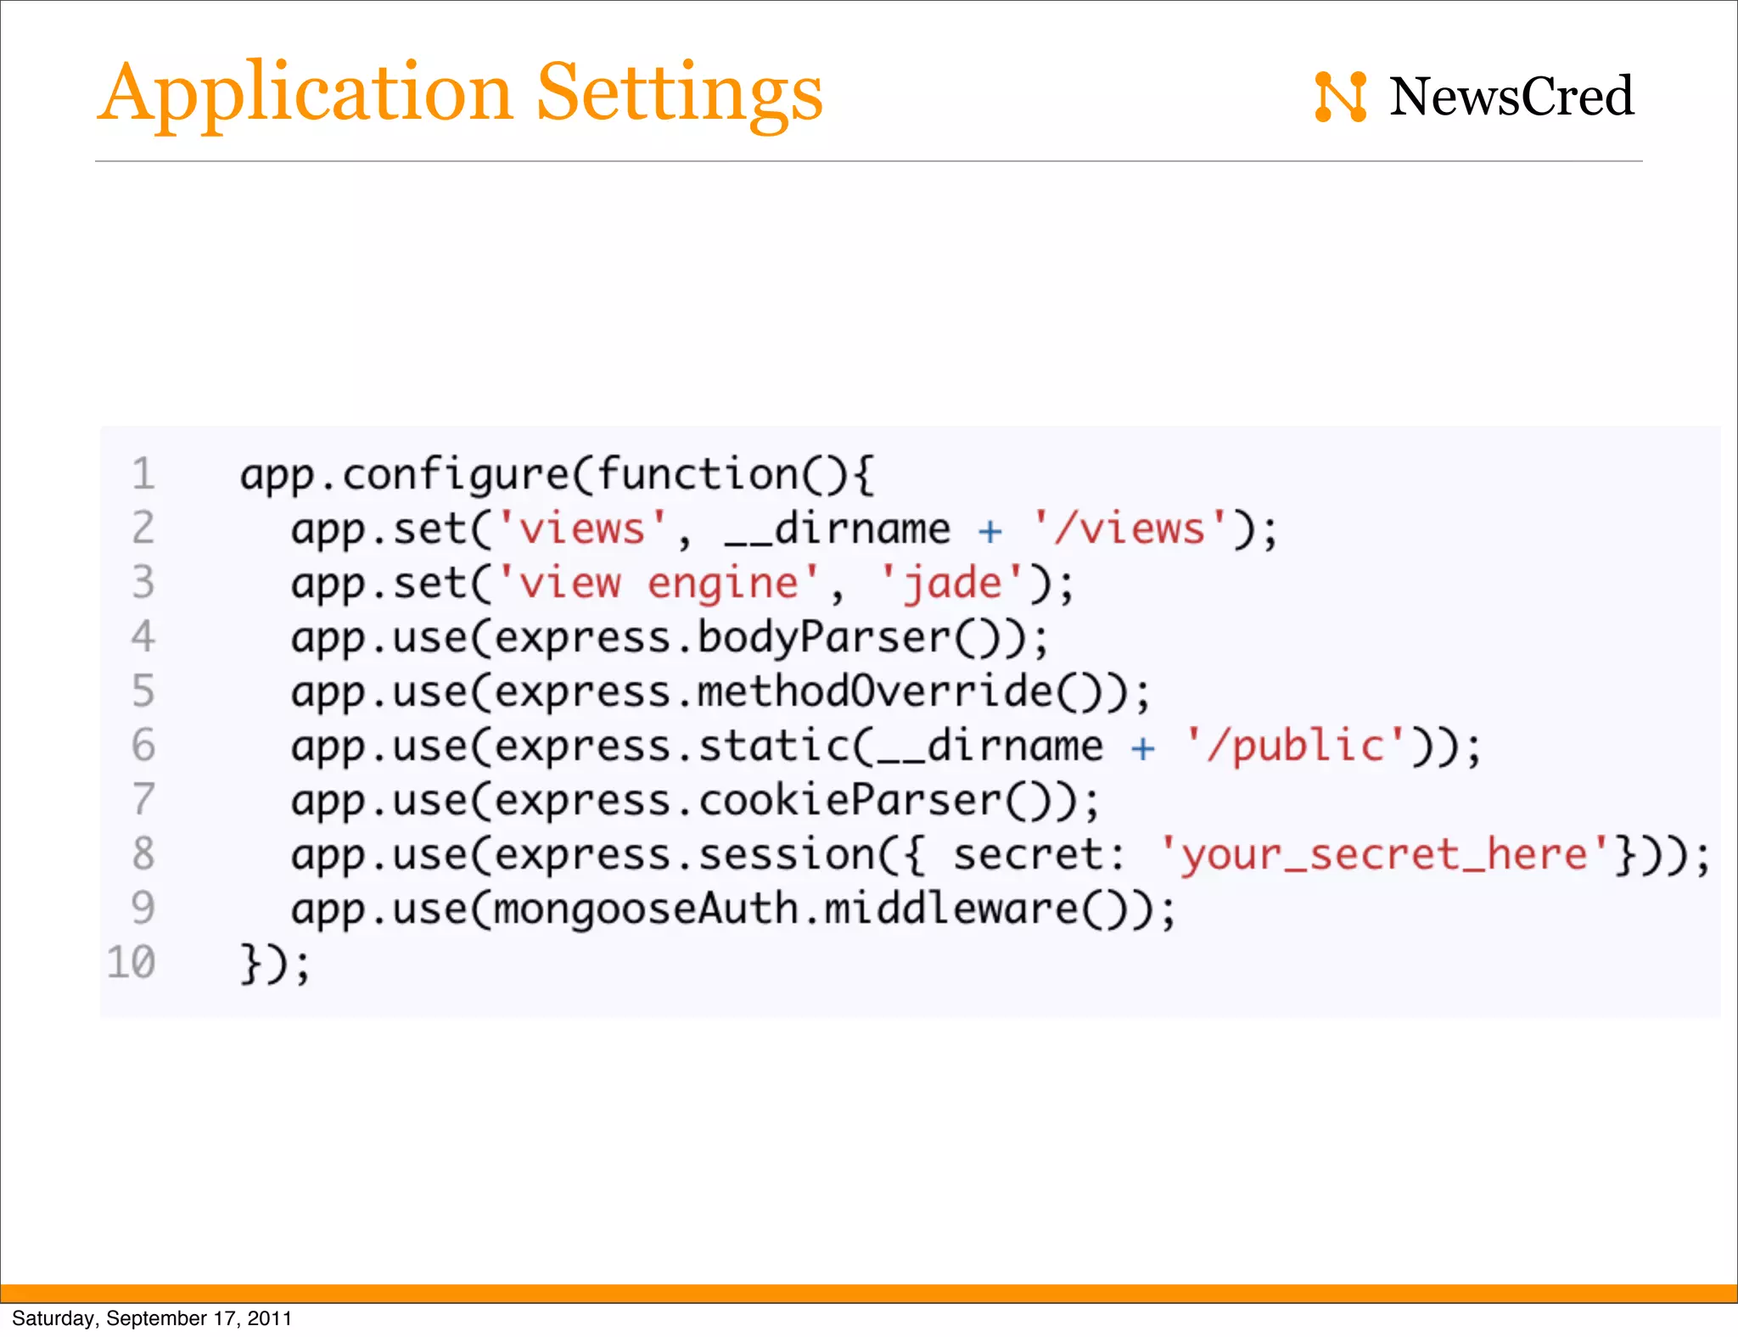Click the express.cookieParser() code line
1738x1337 pixels.
(x=694, y=801)
